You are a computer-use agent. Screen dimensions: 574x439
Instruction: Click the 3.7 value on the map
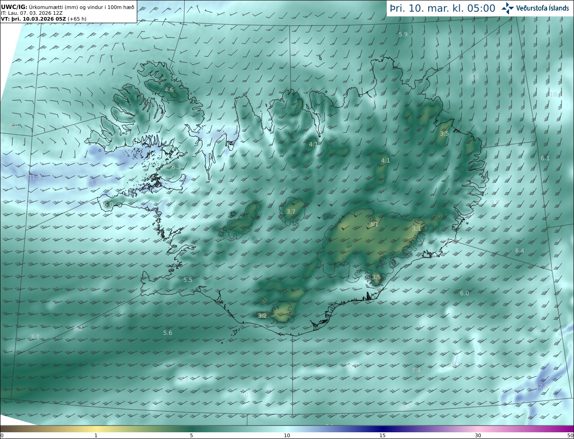291,211
